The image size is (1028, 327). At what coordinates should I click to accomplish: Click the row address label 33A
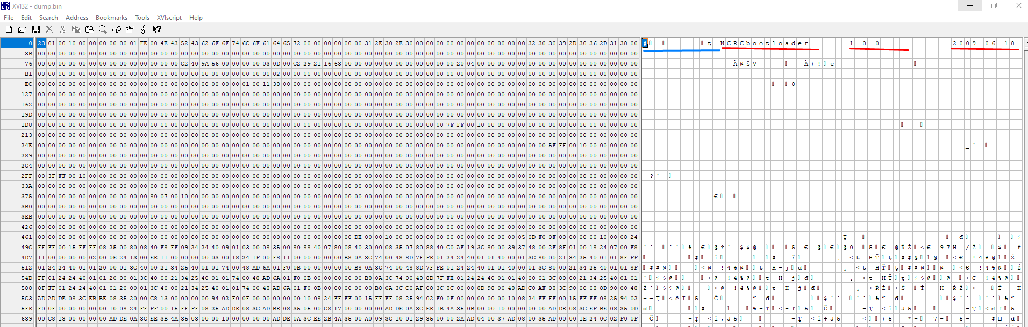point(18,186)
